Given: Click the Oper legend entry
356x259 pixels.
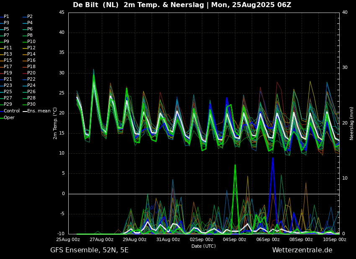Looking at the screenshot, I should tap(9, 117).
